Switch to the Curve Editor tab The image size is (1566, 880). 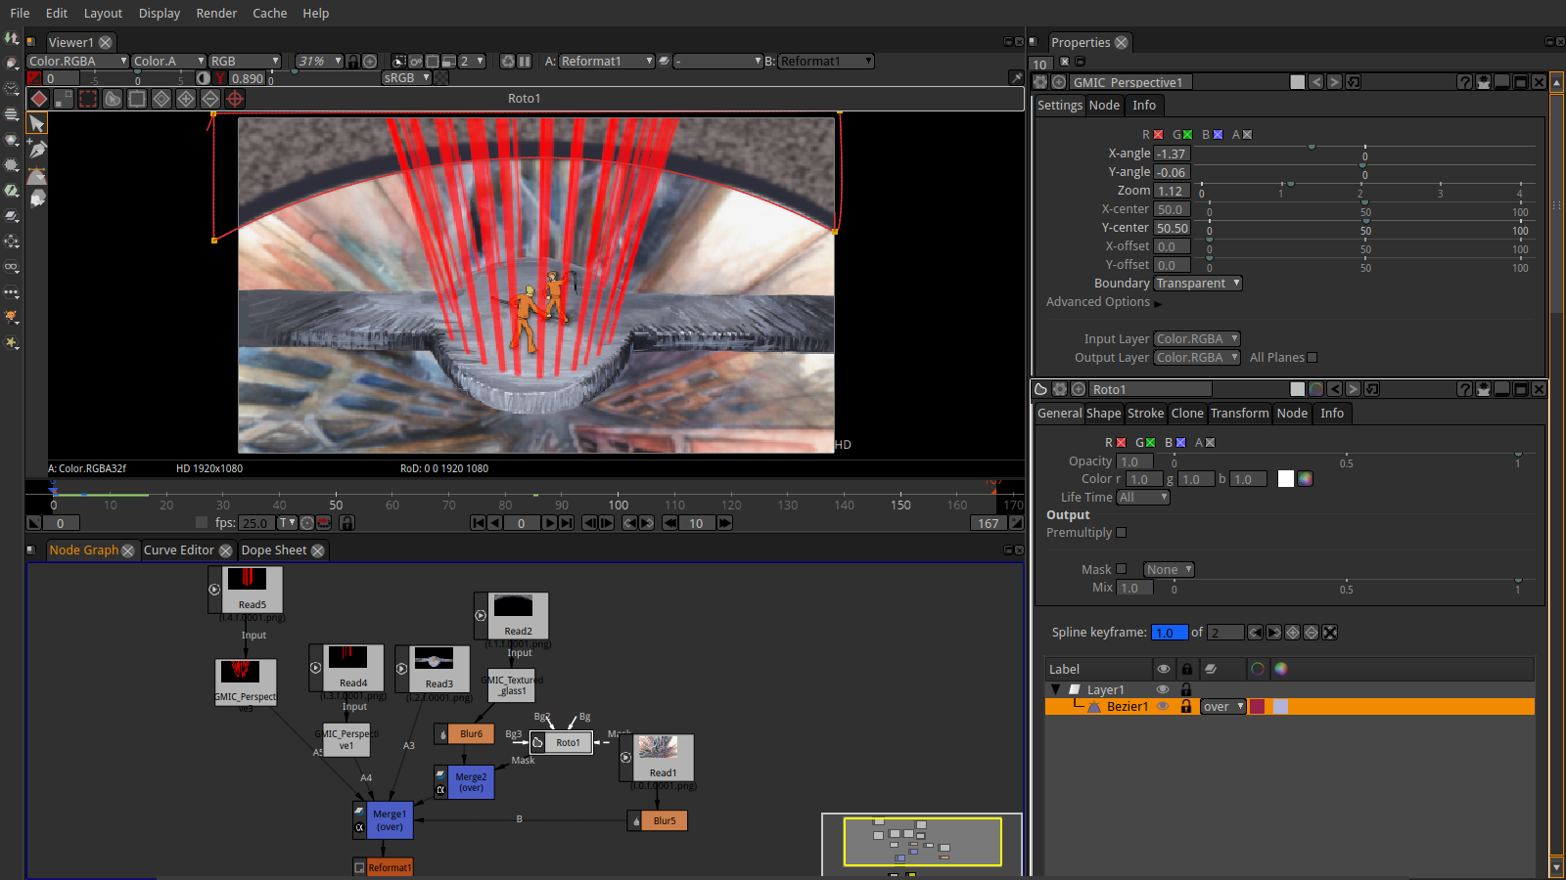point(178,550)
